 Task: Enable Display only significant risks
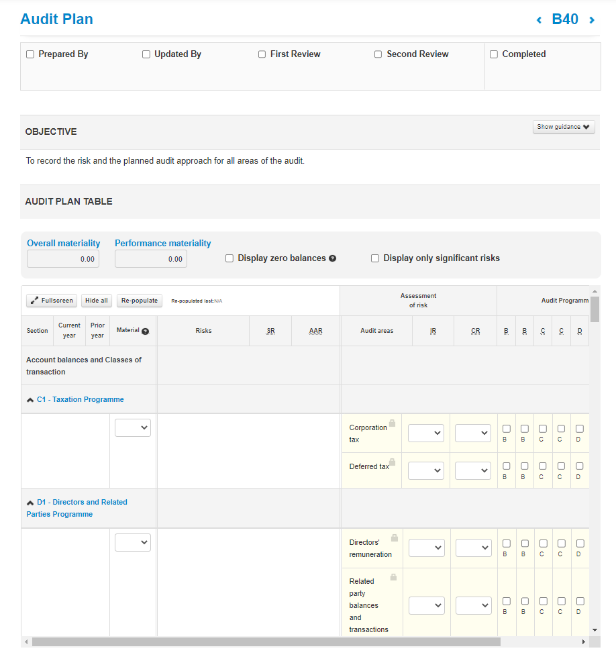coord(374,258)
